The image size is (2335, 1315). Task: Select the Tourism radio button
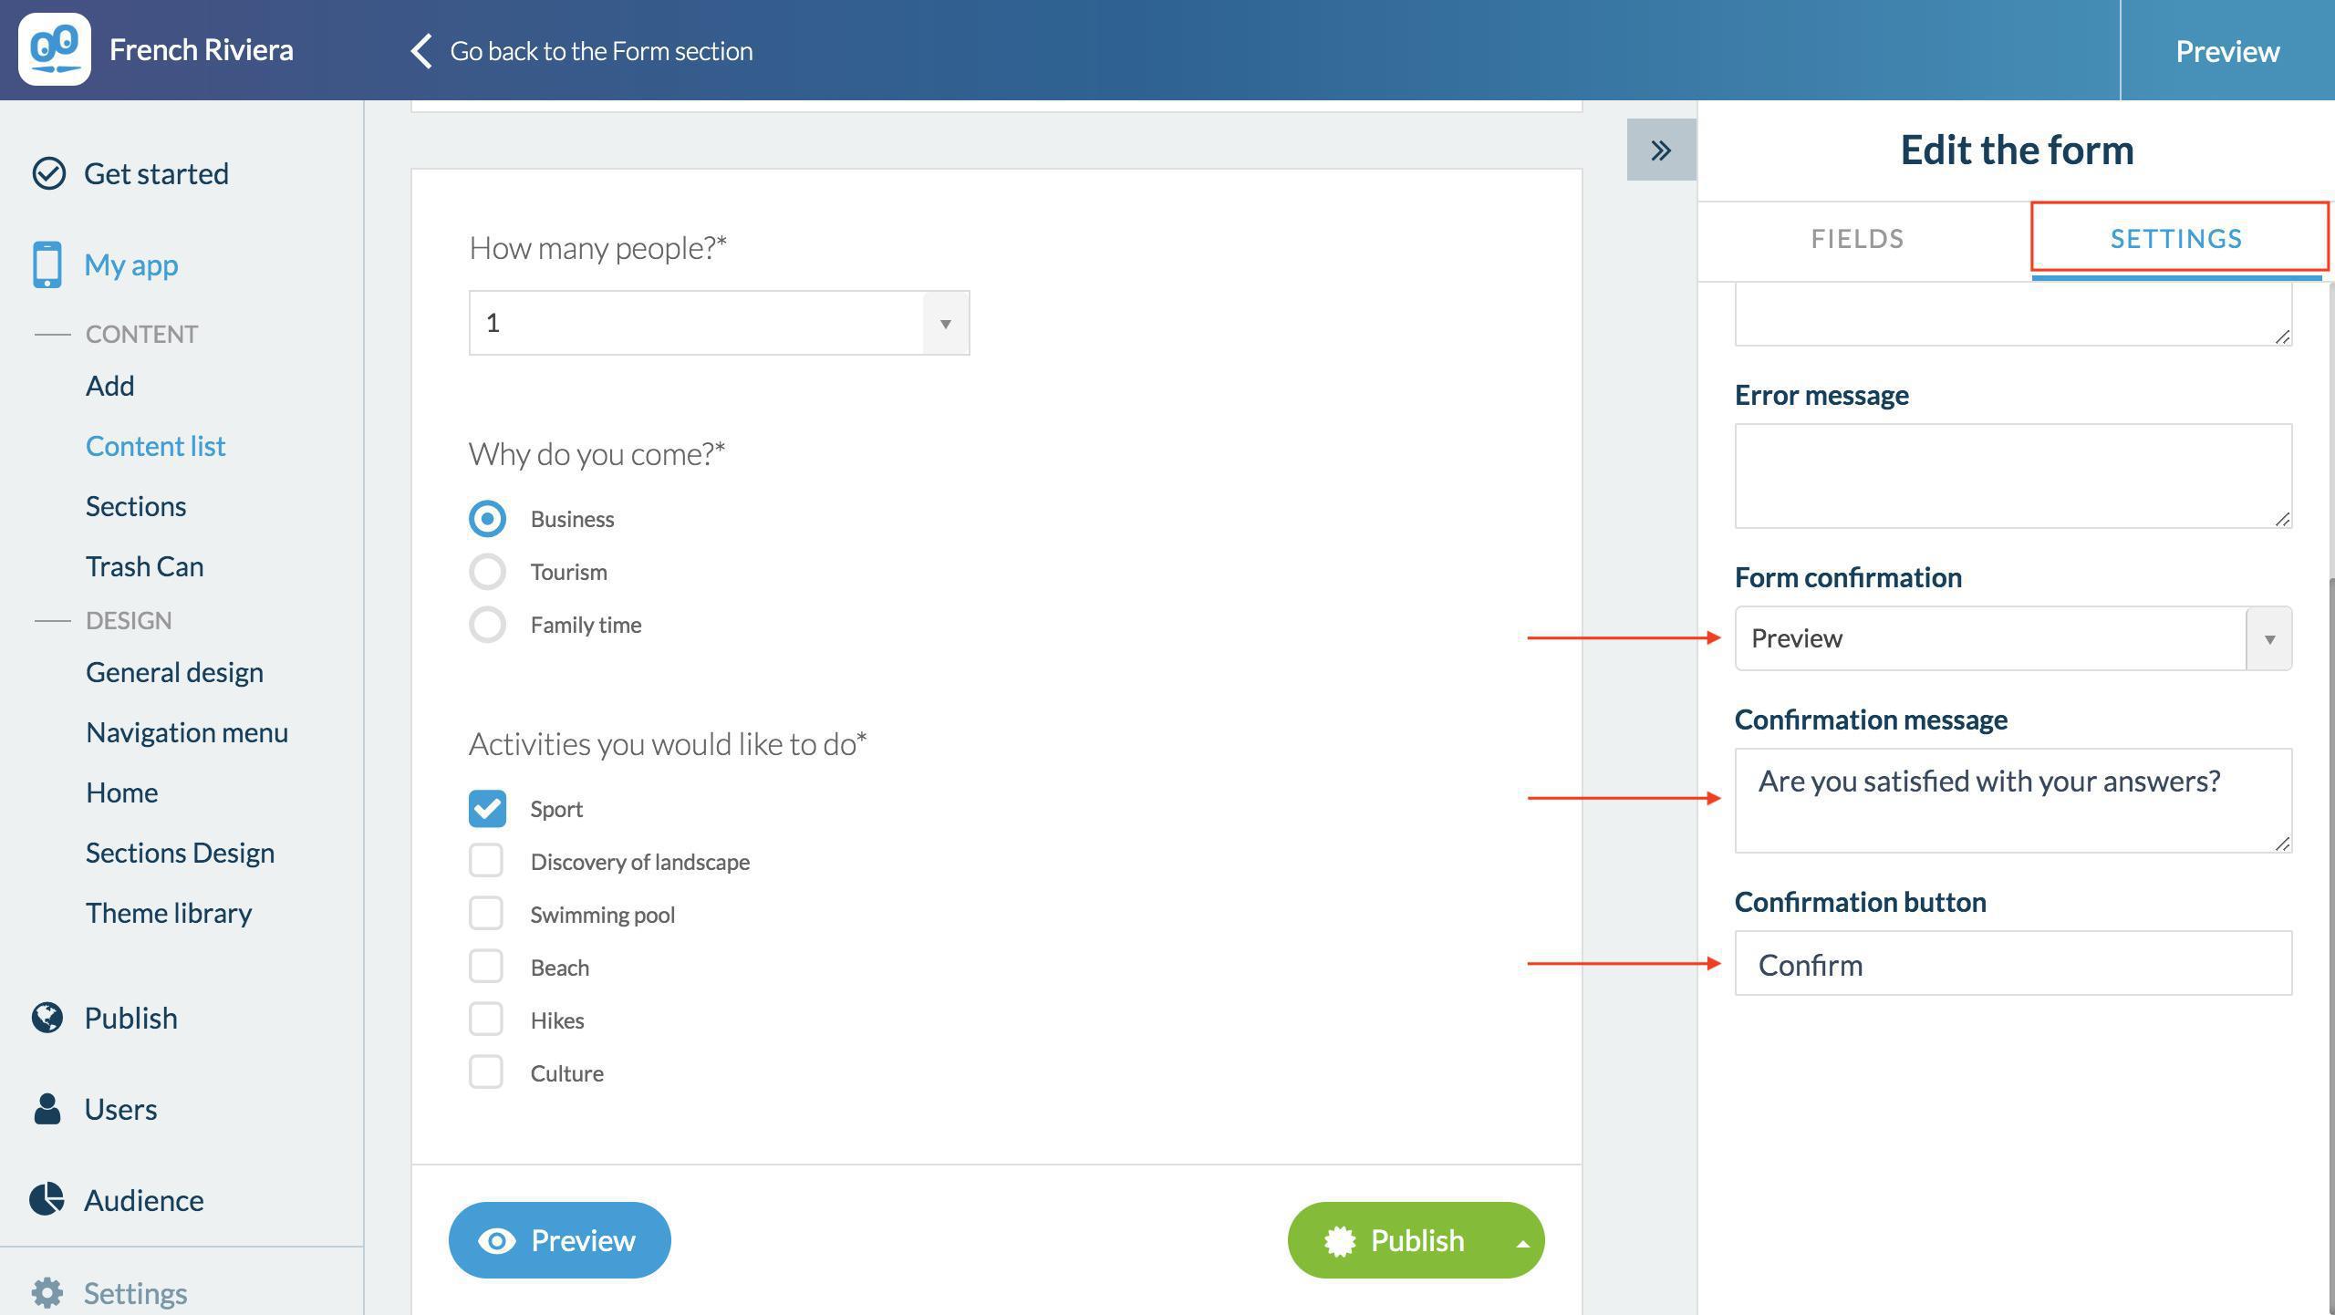tap(487, 572)
